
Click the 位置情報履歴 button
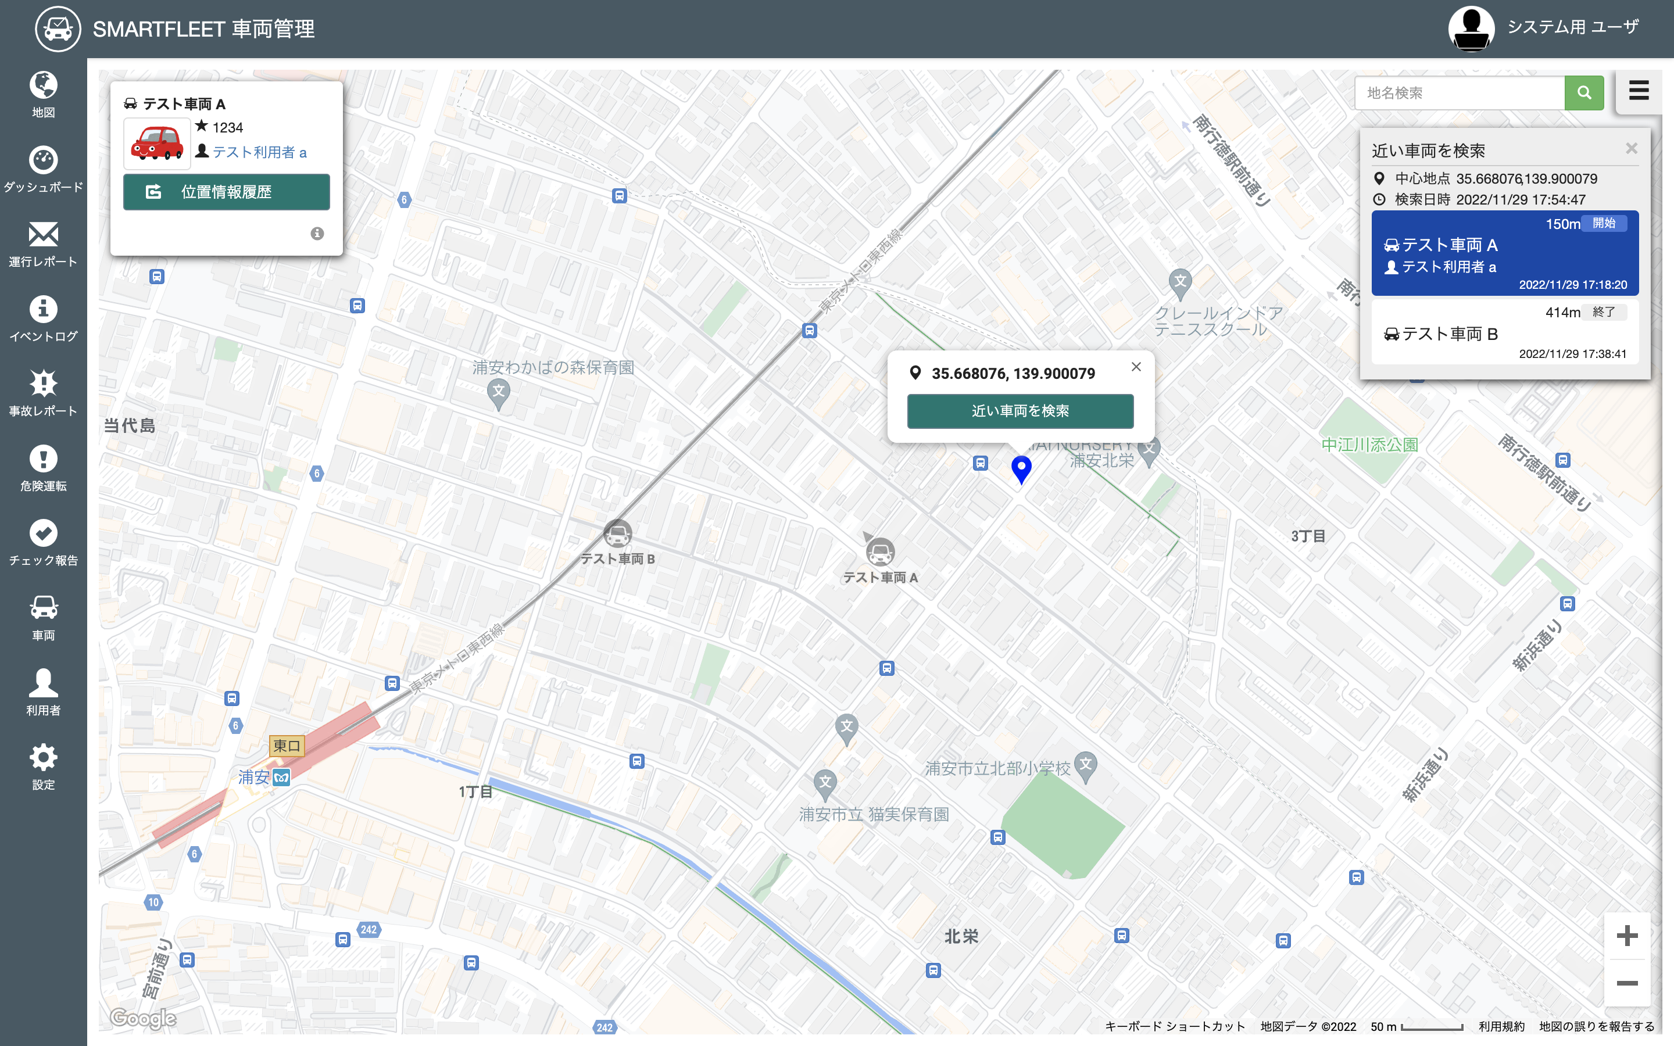click(226, 192)
